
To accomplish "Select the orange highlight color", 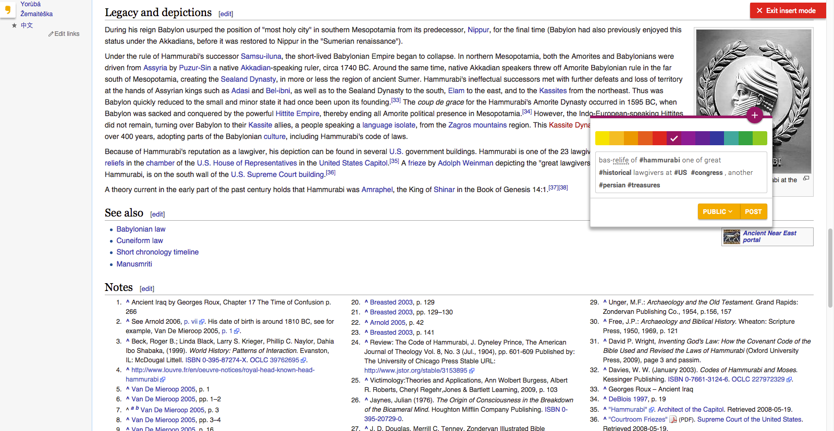I will 631,138.
